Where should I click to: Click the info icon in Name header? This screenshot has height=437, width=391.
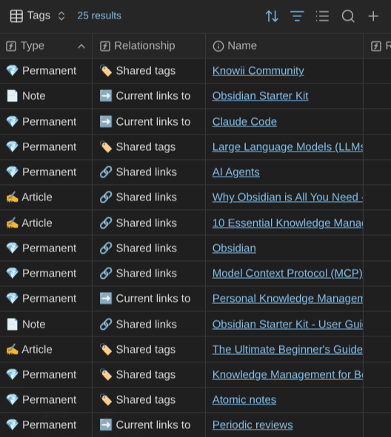click(x=218, y=47)
